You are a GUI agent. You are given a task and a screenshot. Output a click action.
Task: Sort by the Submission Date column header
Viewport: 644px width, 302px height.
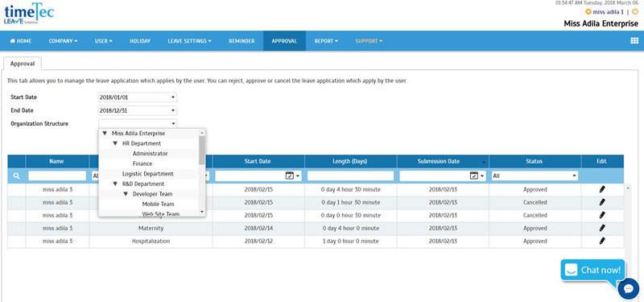pos(442,162)
